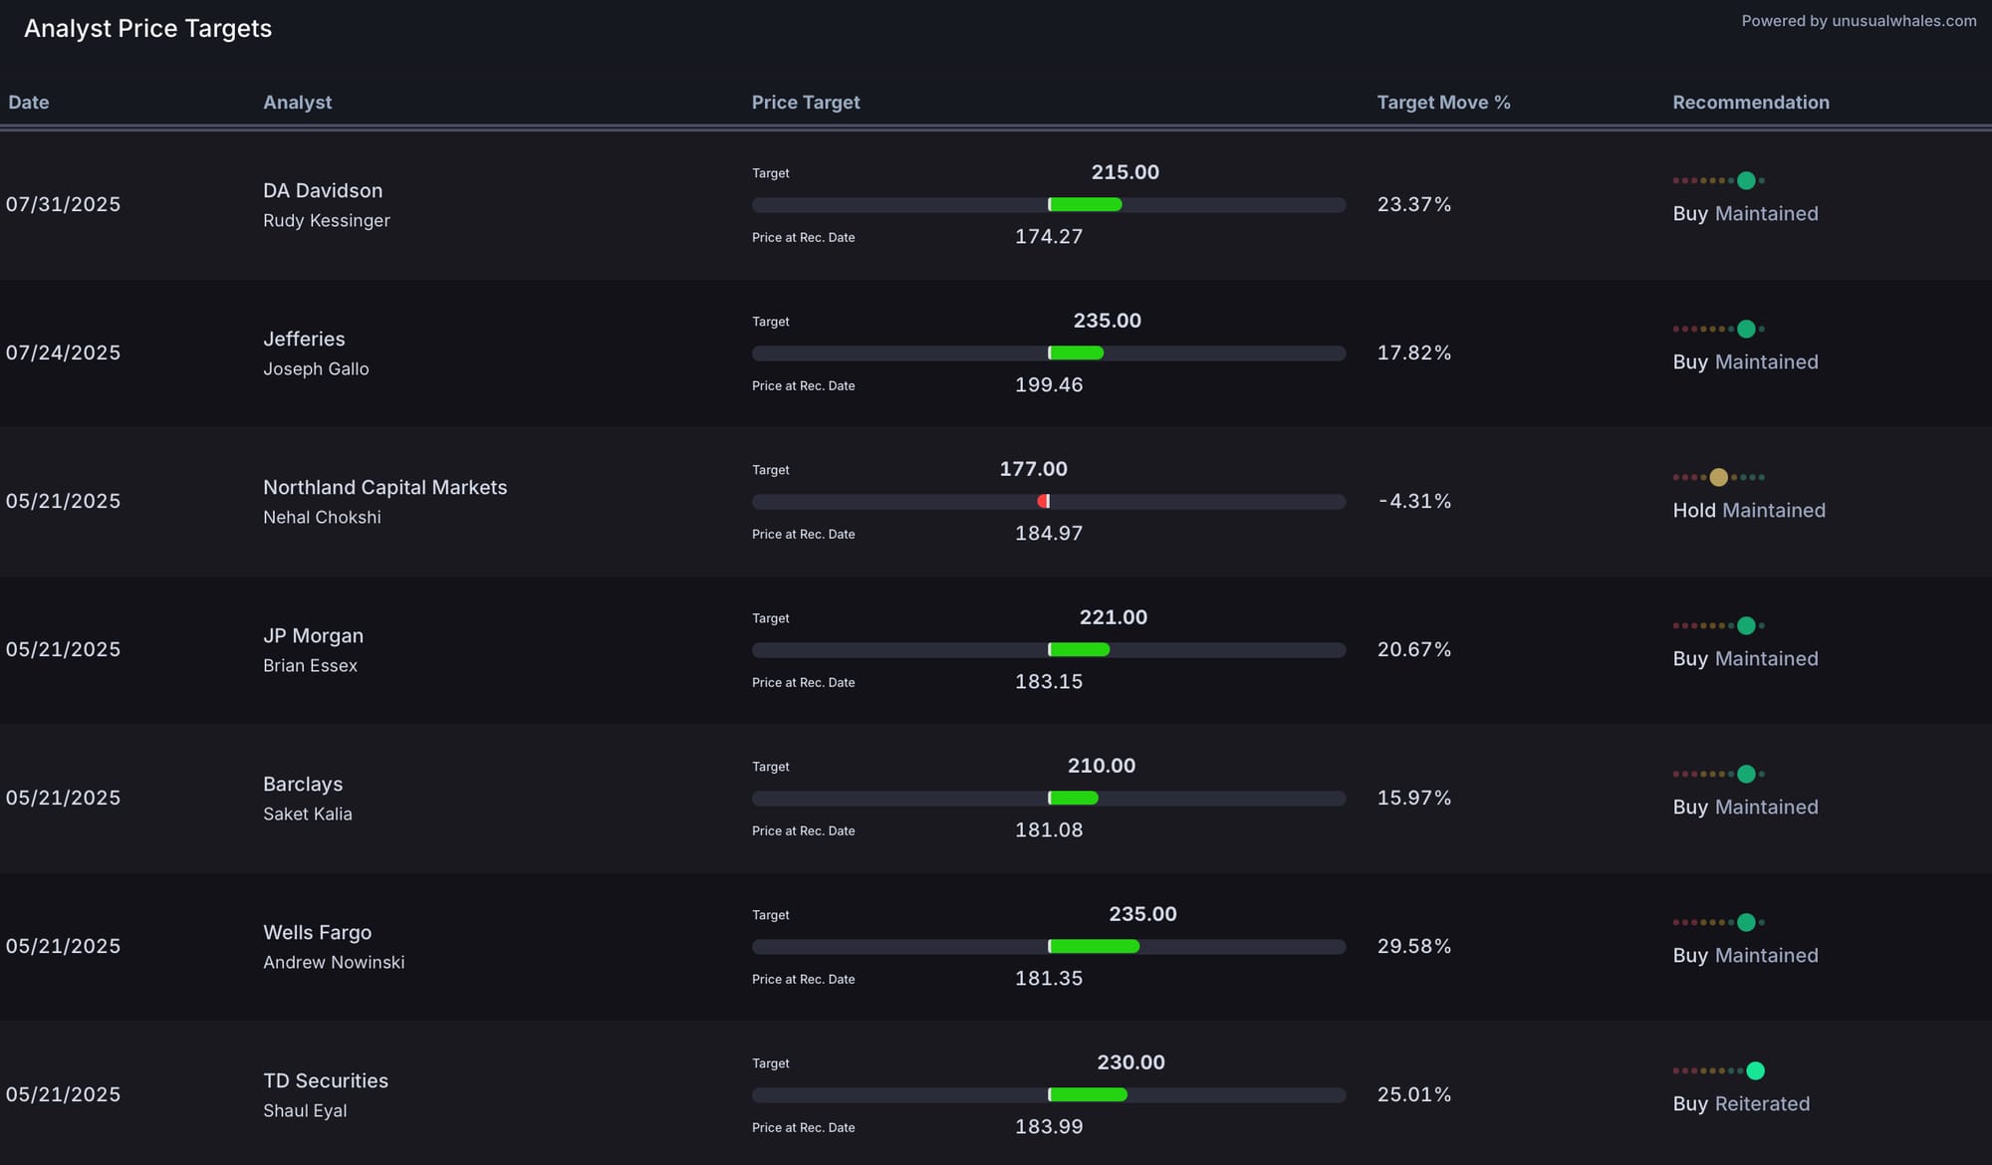Image resolution: width=1992 pixels, height=1165 pixels.
Task: Click the 181.08 price at rec date
Action: (1049, 829)
